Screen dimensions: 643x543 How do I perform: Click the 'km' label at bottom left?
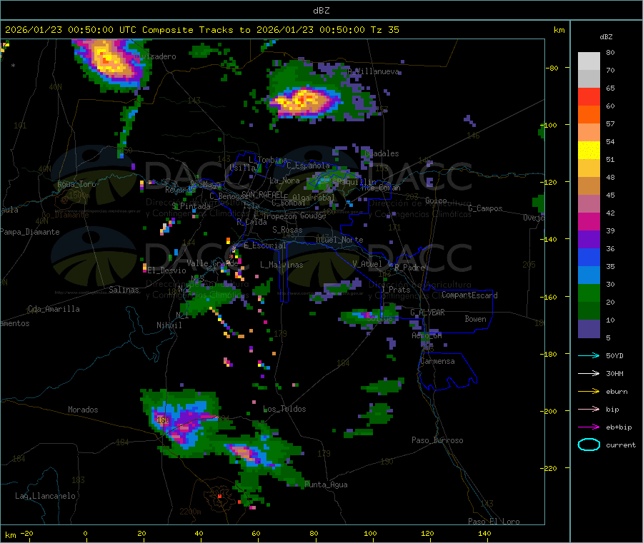click(10, 535)
